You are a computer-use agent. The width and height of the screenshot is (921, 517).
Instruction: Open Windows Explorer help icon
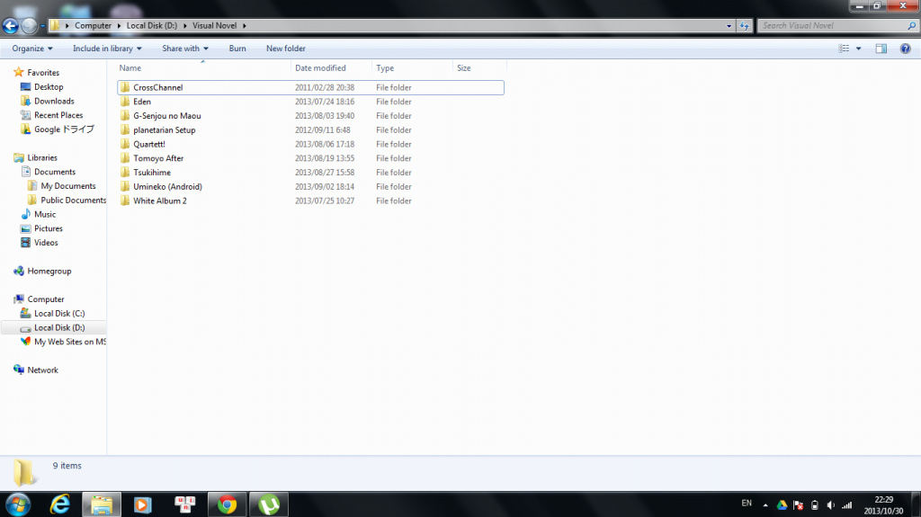[x=905, y=49]
